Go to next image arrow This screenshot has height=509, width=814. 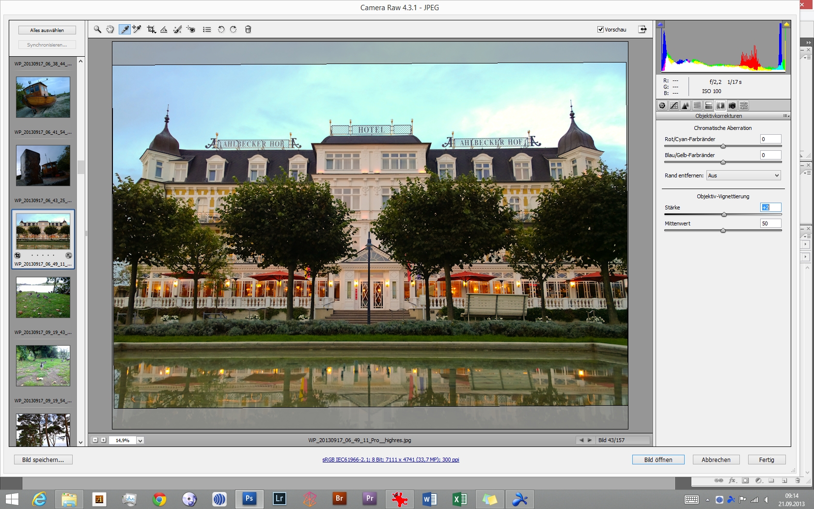590,440
